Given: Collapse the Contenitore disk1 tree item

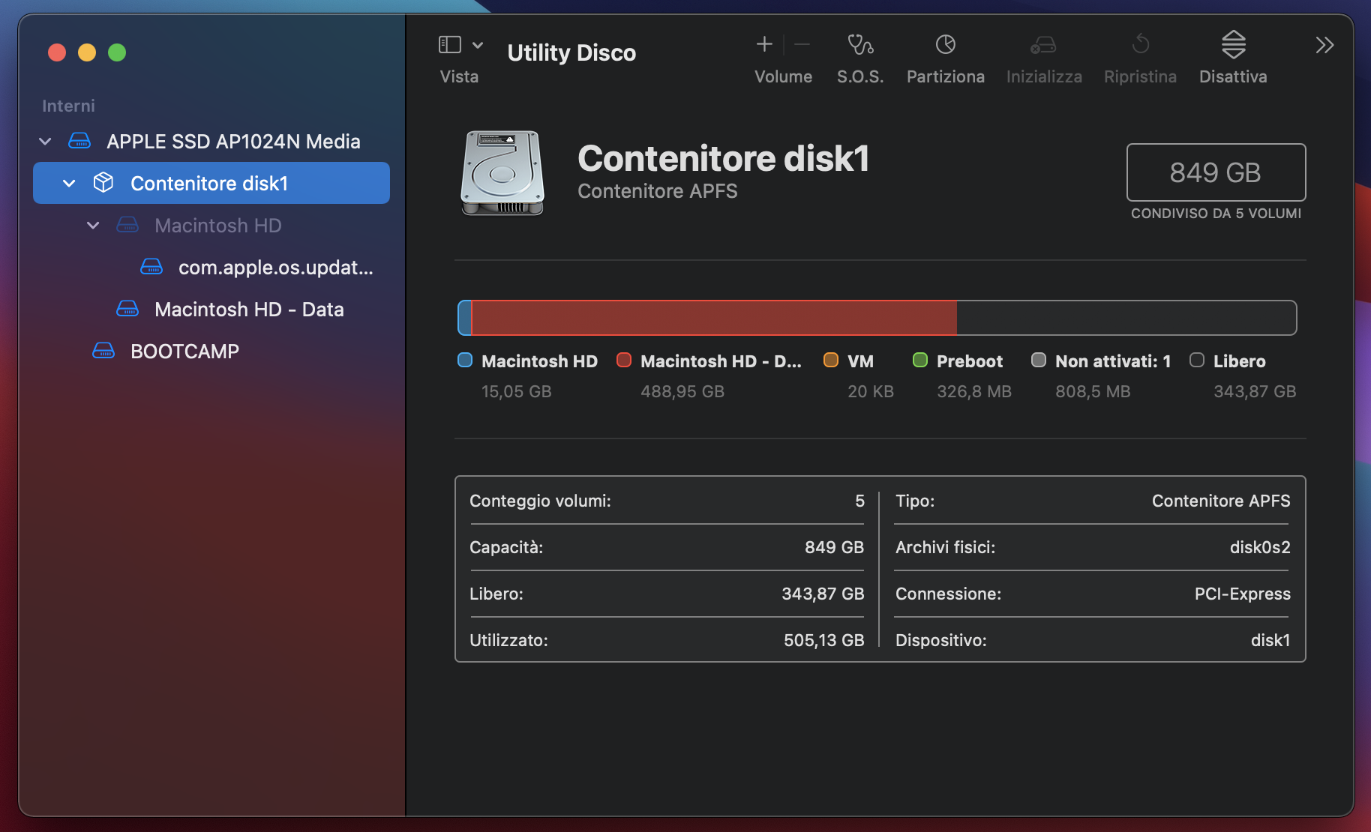Looking at the screenshot, I should point(68,182).
